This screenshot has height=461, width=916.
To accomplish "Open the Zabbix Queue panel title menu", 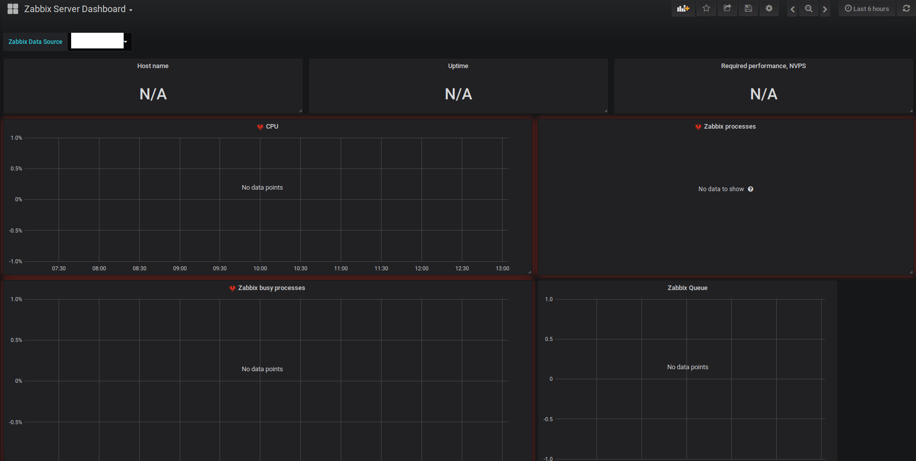I will coord(687,287).
